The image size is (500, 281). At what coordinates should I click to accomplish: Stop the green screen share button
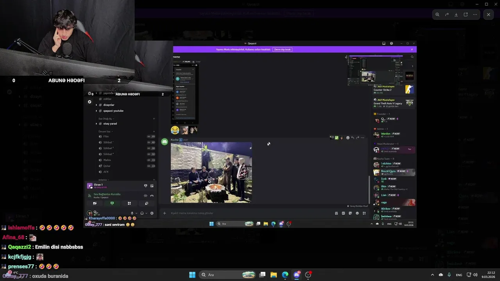click(112, 203)
